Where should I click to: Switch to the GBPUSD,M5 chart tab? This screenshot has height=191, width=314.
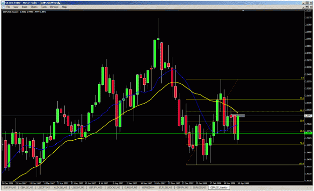pyautogui.click(x=27, y=187)
